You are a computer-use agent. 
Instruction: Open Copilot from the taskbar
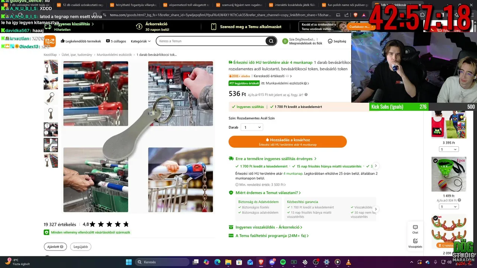pyautogui.click(x=206, y=262)
